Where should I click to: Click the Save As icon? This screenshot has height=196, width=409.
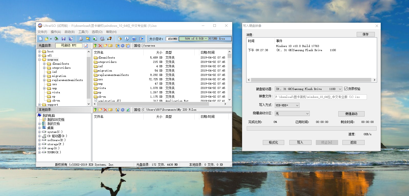coord(71,39)
